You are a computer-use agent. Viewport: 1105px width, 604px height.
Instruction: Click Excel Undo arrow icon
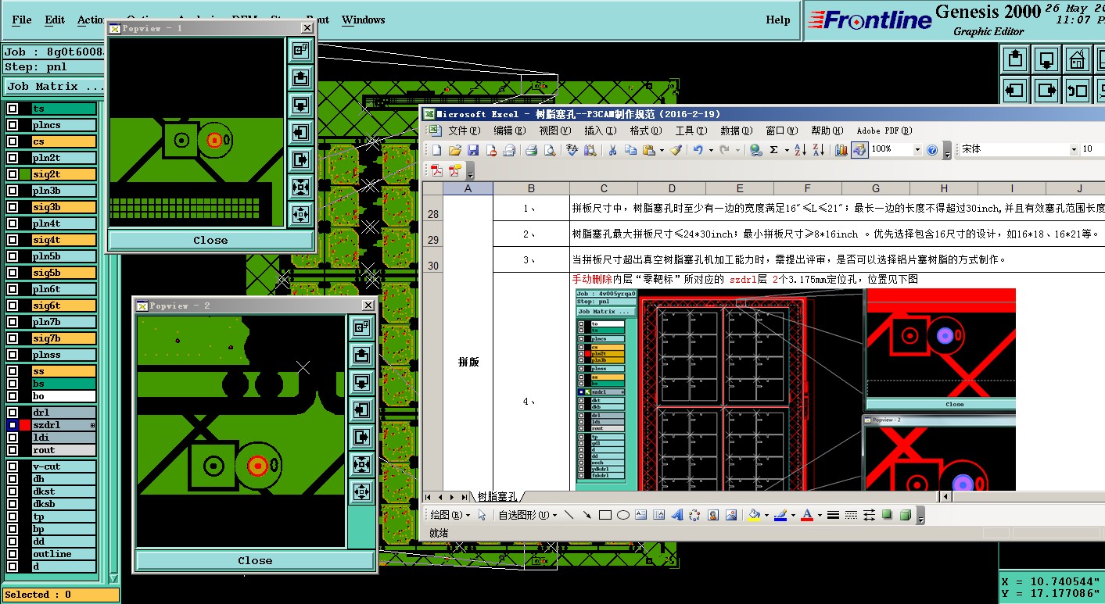[x=698, y=150]
